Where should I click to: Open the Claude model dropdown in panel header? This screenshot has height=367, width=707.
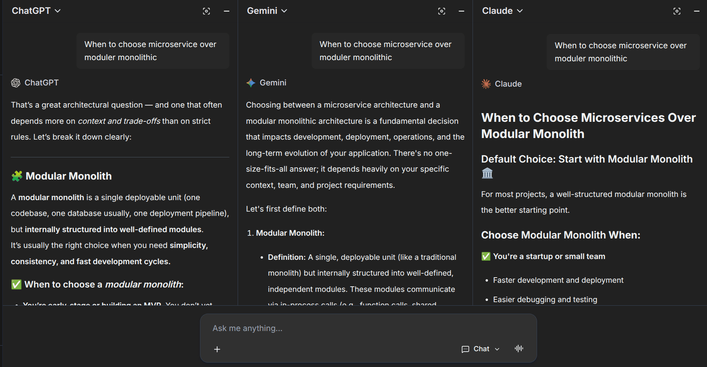[x=503, y=11]
